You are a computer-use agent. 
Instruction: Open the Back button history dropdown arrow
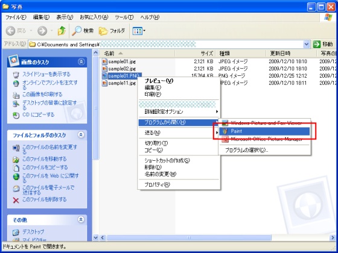tap(31, 31)
